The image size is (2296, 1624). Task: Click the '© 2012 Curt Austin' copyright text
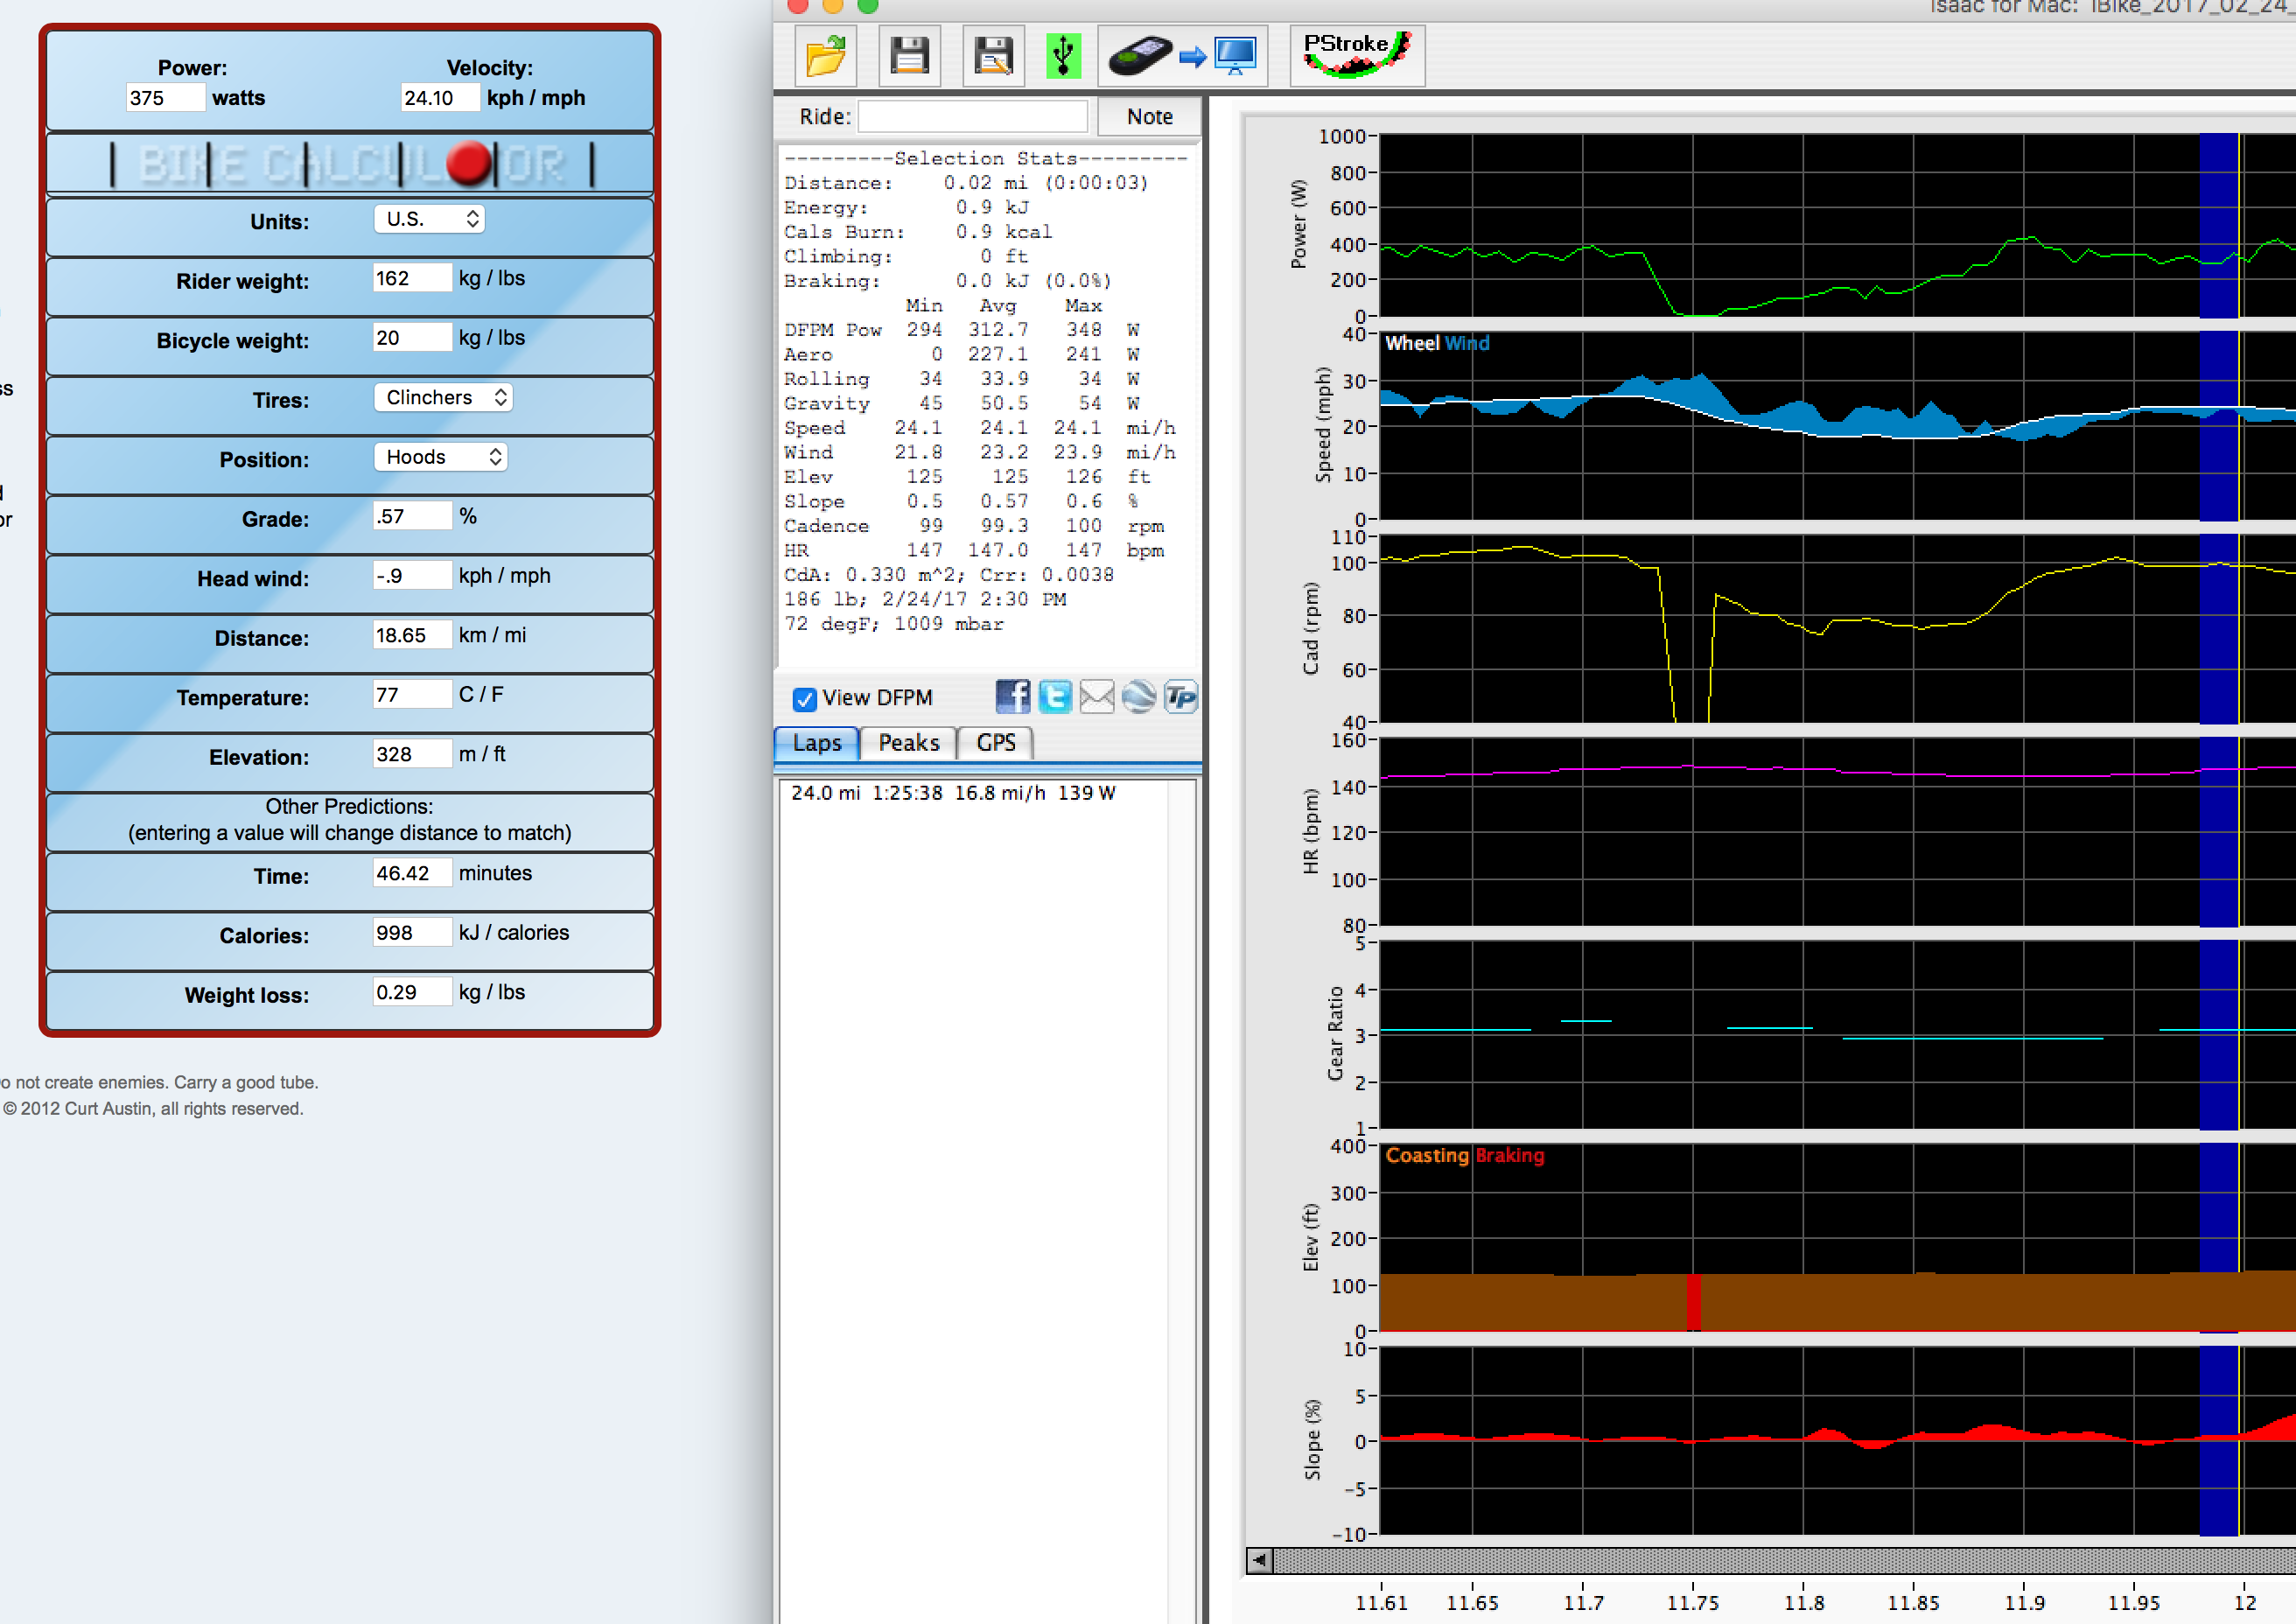pyautogui.click(x=153, y=1109)
